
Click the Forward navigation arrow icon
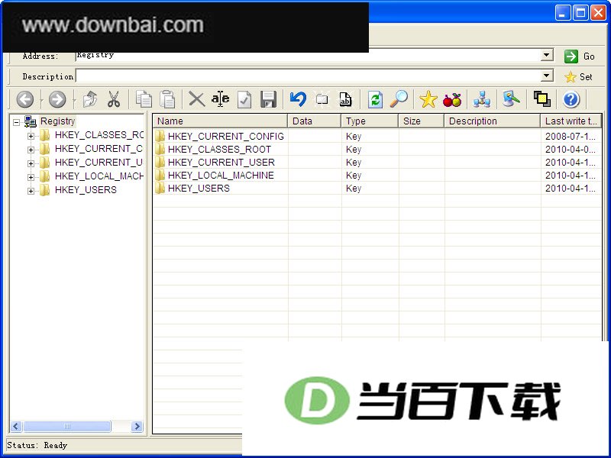(57, 99)
